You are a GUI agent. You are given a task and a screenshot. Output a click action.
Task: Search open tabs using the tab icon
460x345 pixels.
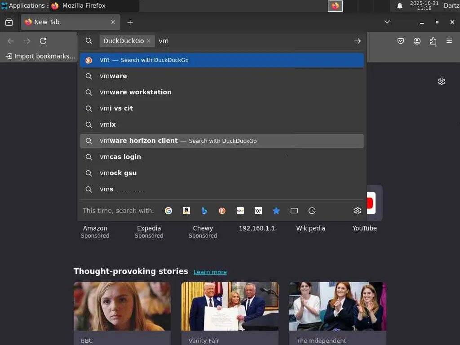(x=294, y=211)
